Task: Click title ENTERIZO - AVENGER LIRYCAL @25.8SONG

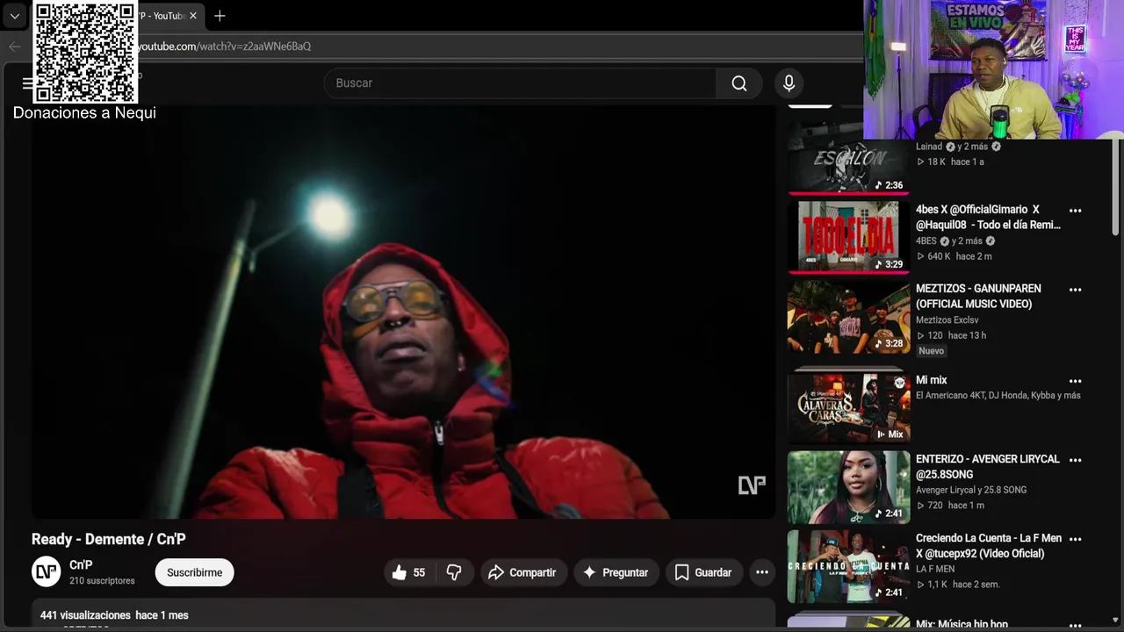Action: coord(988,467)
